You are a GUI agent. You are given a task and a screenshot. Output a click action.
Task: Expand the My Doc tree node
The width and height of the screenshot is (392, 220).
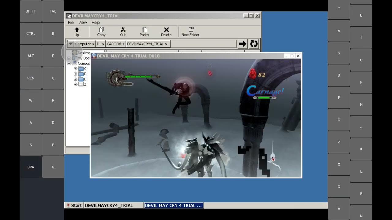pyautogui.click(x=69, y=58)
